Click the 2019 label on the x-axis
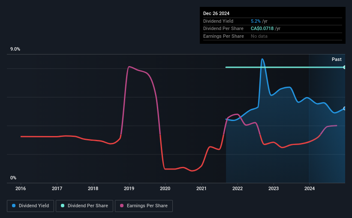The image size is (352, 218). (129, 188)
